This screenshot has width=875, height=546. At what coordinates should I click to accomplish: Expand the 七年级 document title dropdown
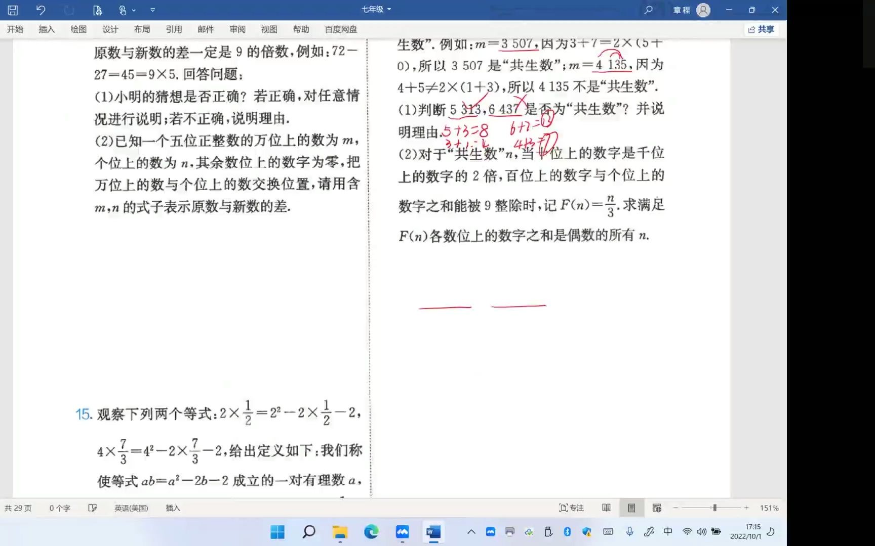click(388, 9)
